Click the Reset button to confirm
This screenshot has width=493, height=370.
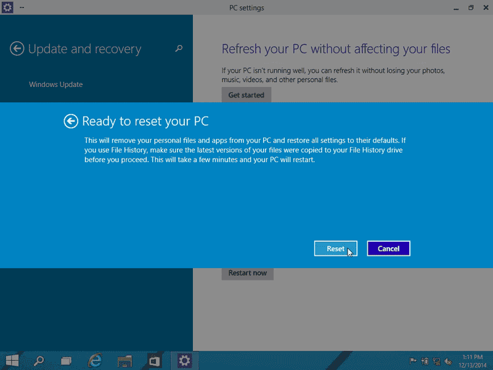coord(335,248)
